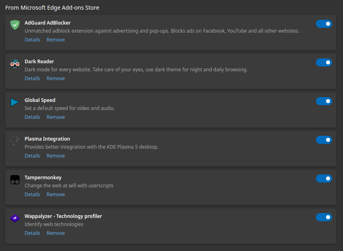Click the Plasma Integration extension icon
343x251 pixels.
(x=15, y=141)
